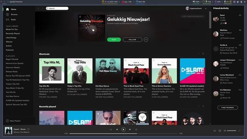Click the date and time in top bar

point(110,2)
